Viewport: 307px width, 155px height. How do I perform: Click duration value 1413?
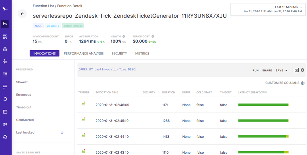pos(166,137)
